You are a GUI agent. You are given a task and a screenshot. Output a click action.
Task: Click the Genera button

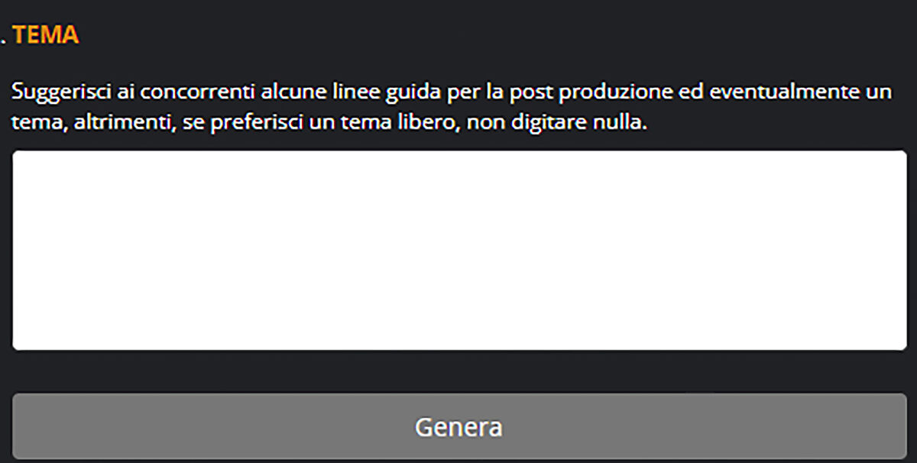[x=458, y=426]
